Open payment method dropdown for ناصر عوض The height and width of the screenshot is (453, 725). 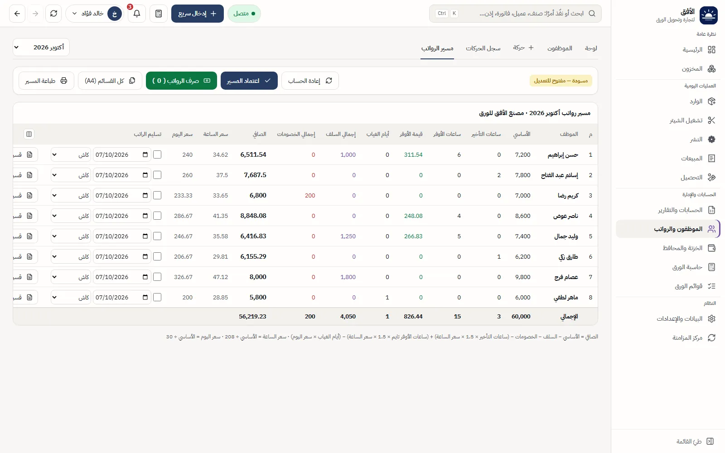(71, 216)
